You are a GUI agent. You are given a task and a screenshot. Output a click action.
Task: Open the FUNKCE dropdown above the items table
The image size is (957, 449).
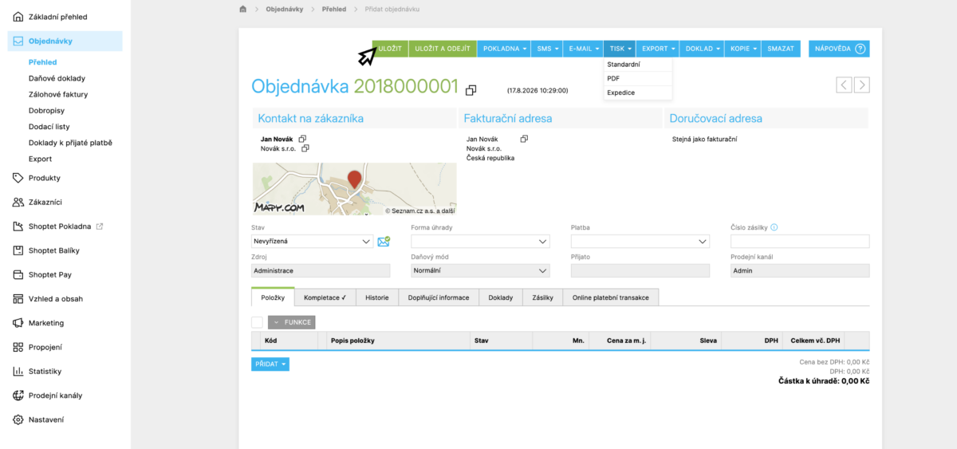coord(292,322)
